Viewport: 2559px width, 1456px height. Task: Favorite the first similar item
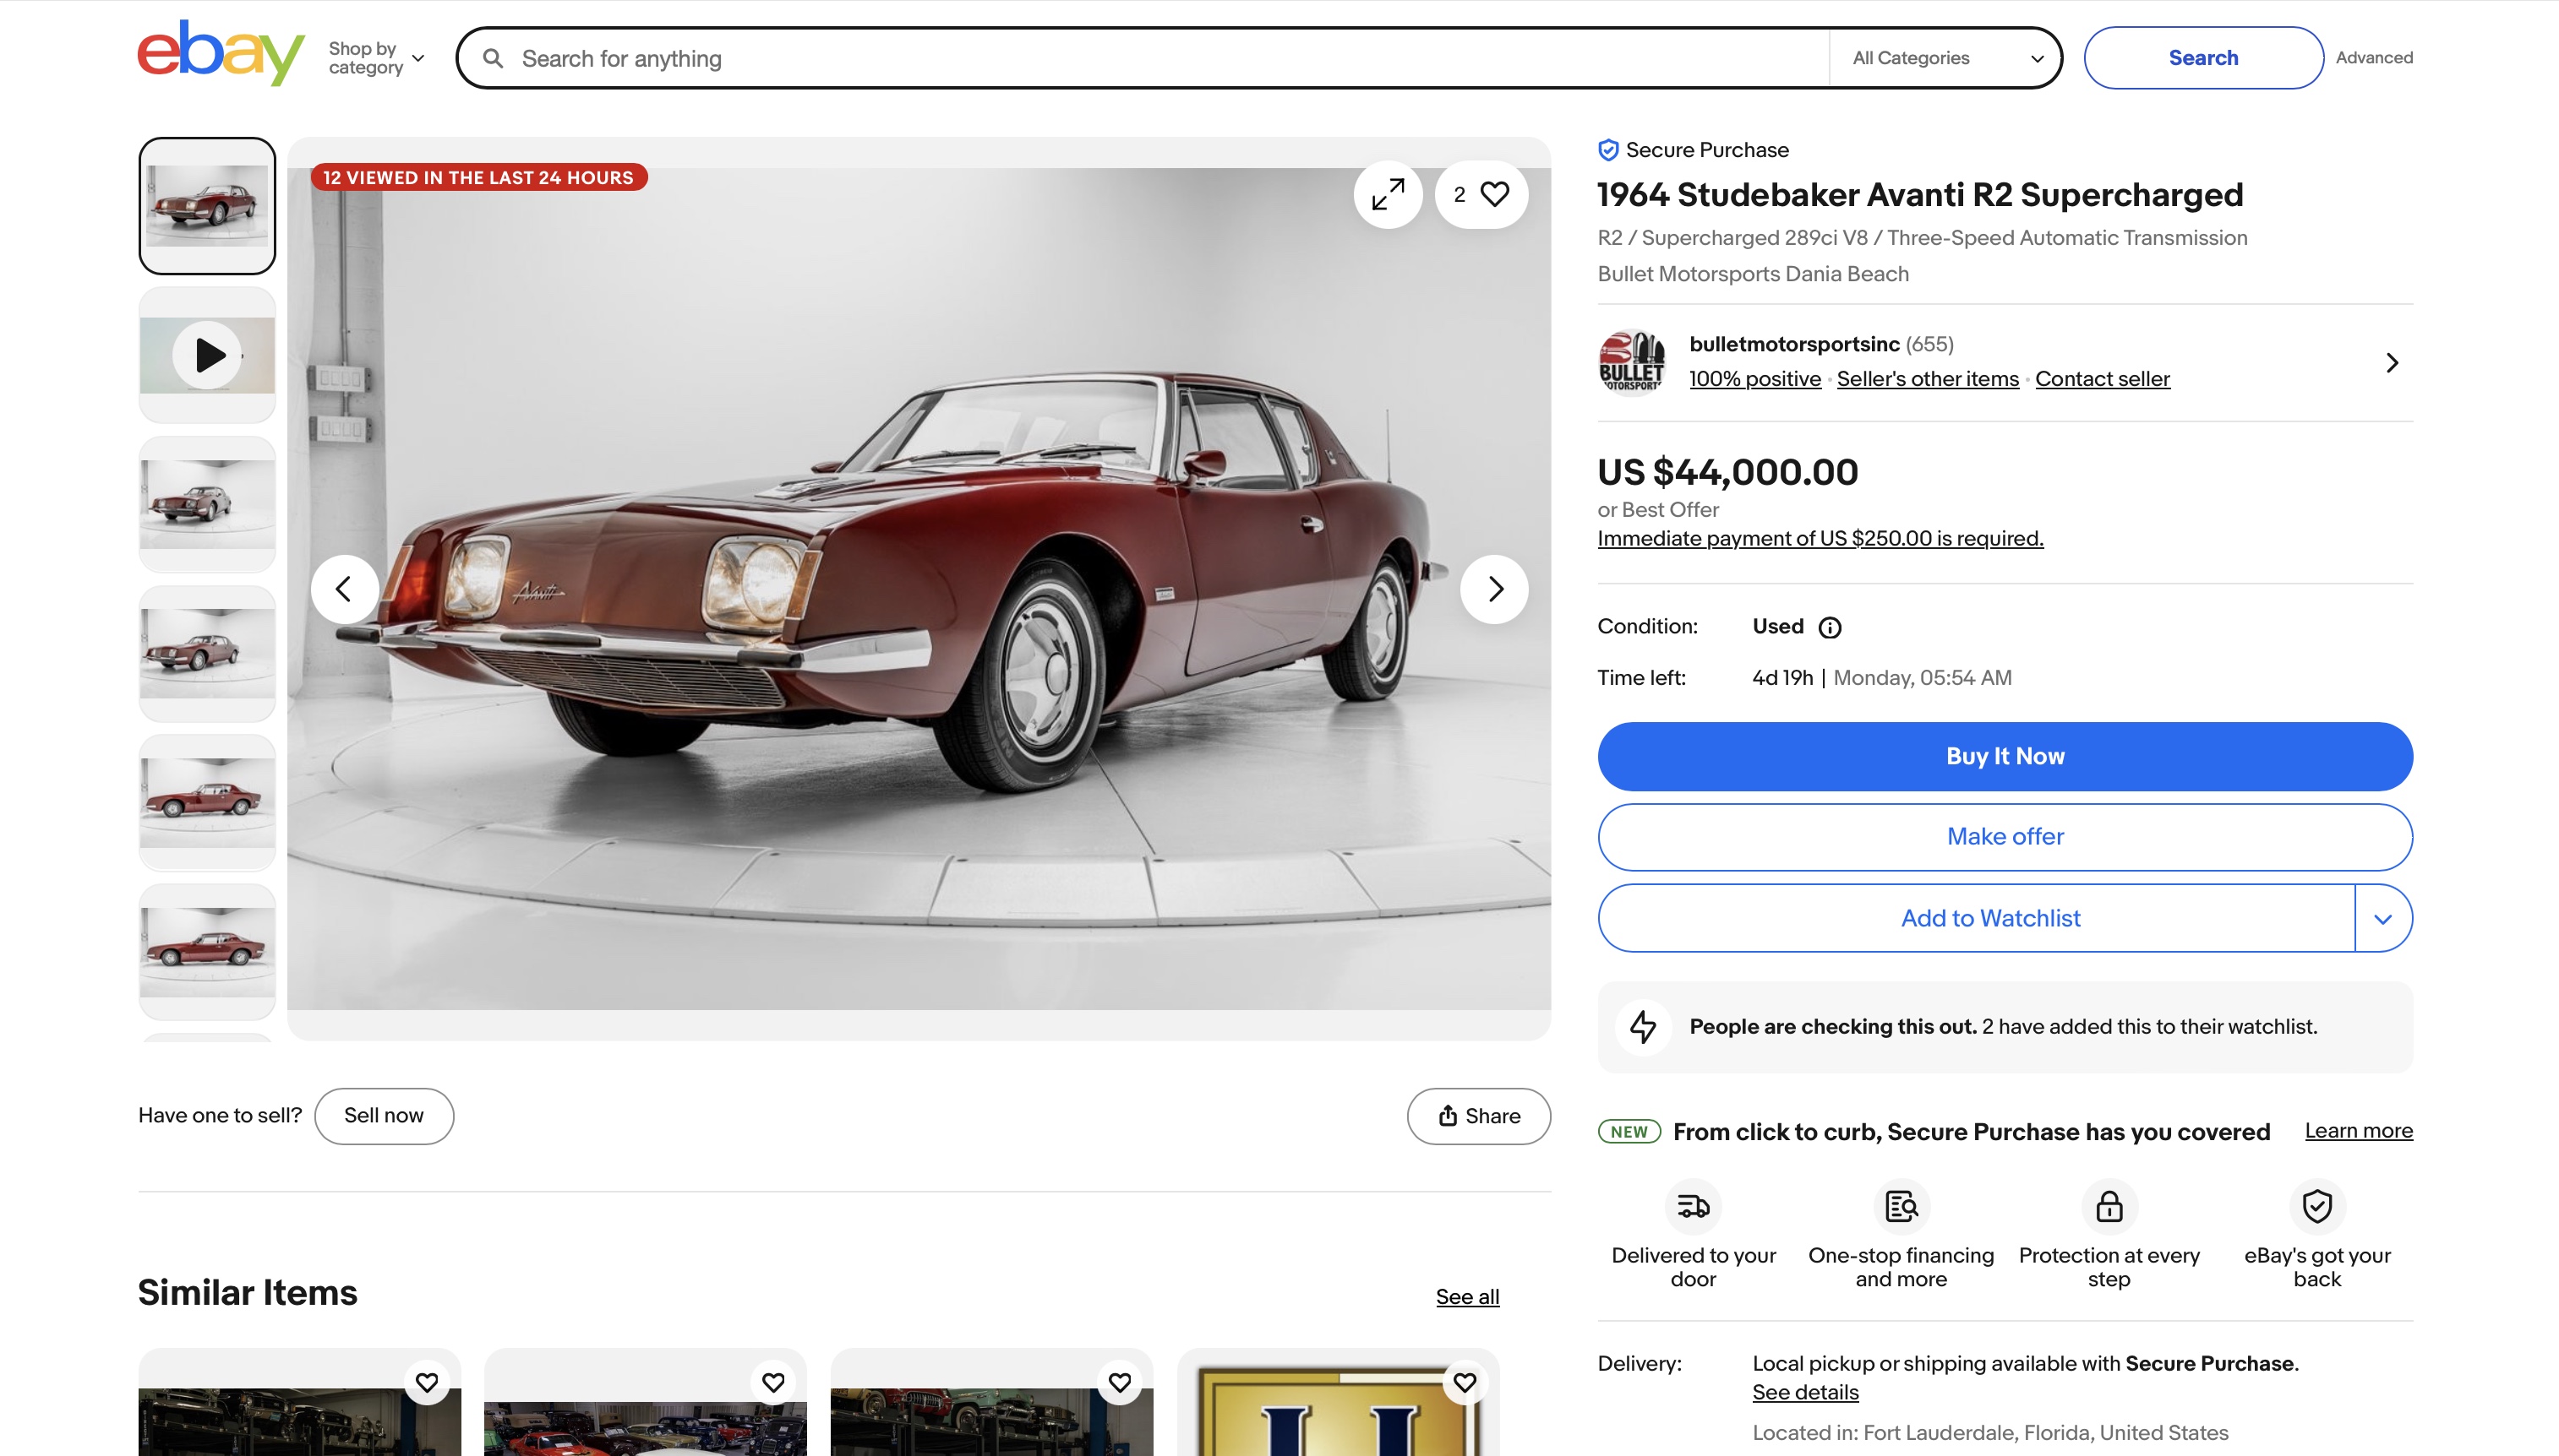pyautogui.click(x=427, y=1382)
